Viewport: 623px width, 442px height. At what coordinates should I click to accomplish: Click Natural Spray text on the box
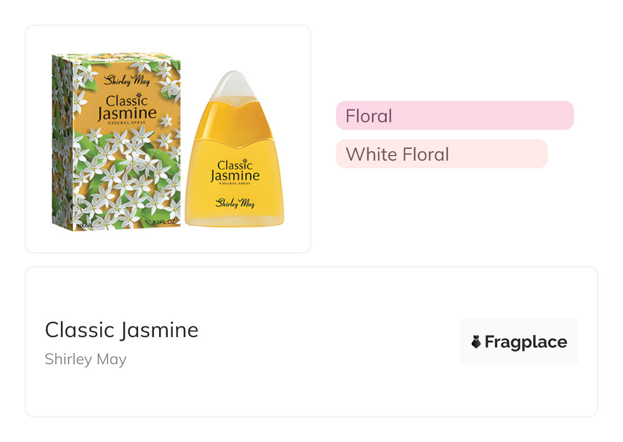[127, 123]
